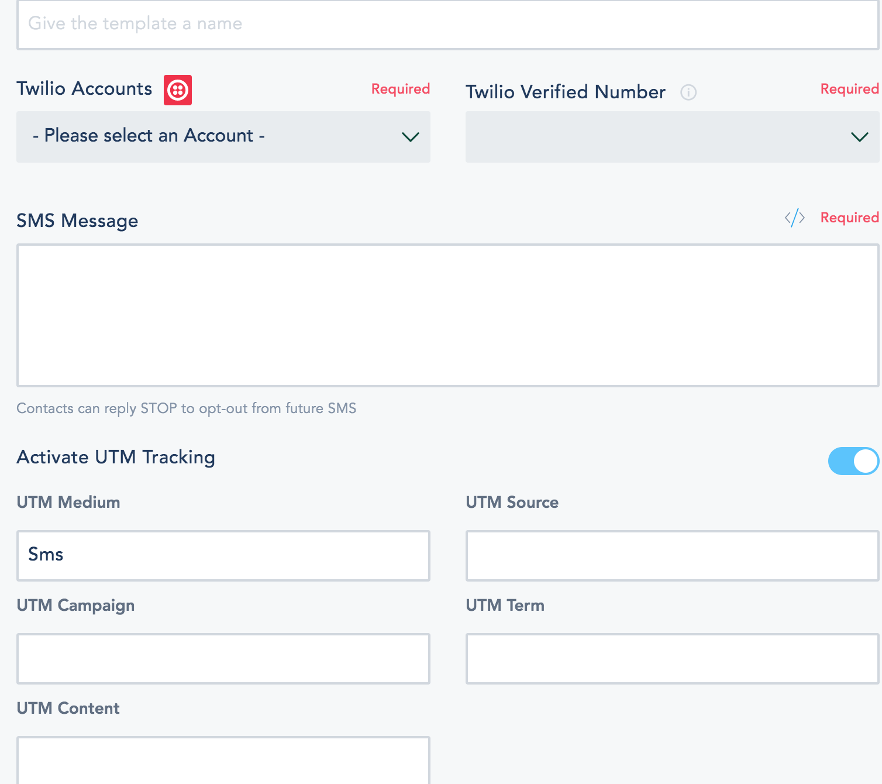Open the Twilio Verified Number info icon

[x=688, y=92]
